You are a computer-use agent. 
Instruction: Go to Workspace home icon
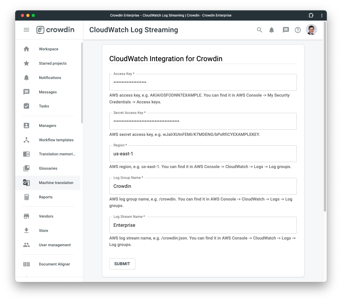click(x=27, y=49)
